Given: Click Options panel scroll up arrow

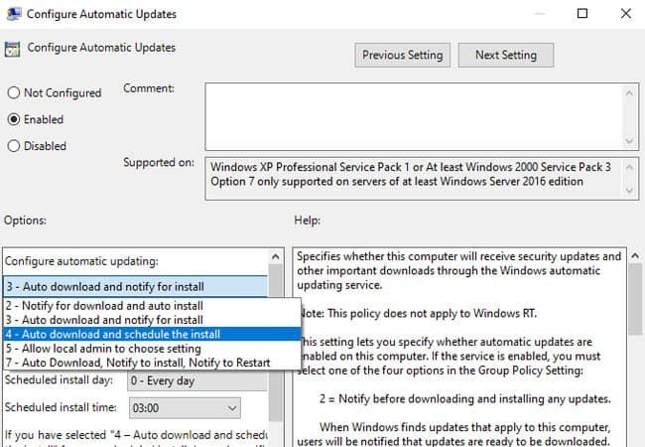Looking at the screenshot, I should click(x=276, y=257).
